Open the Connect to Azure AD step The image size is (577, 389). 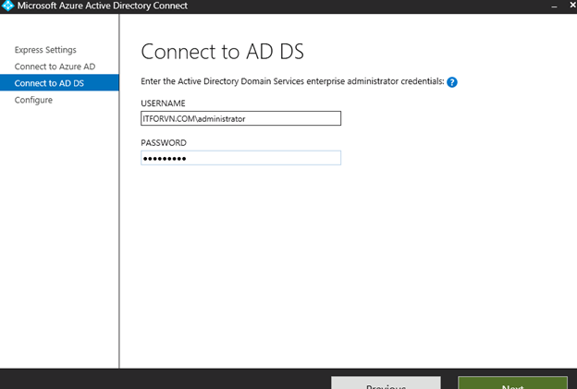pyautogui.click(x=54, y=67)
